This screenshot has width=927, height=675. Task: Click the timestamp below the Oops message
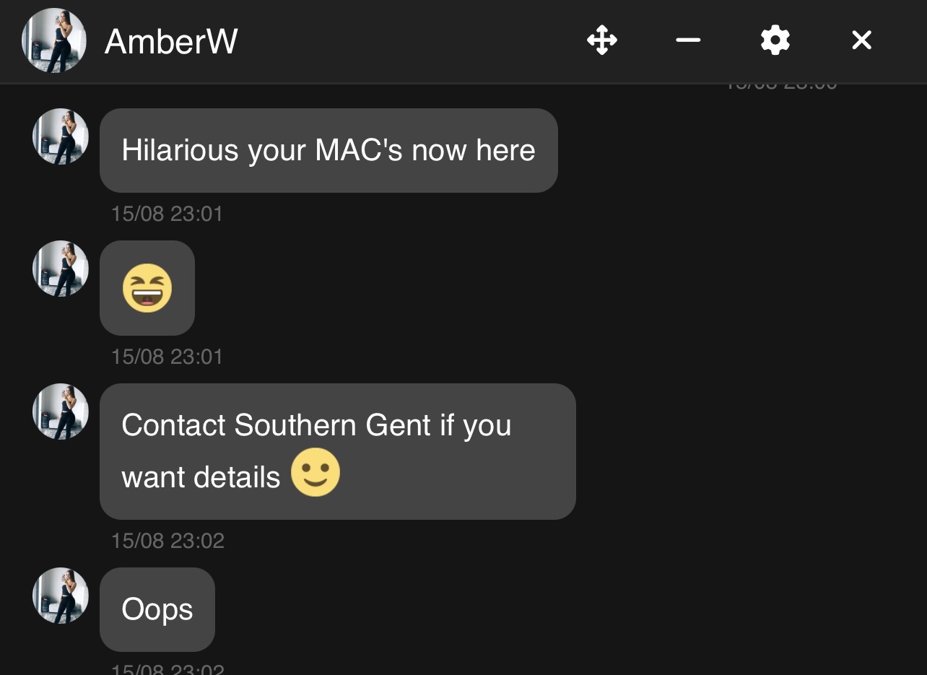(x=167, y=669)
